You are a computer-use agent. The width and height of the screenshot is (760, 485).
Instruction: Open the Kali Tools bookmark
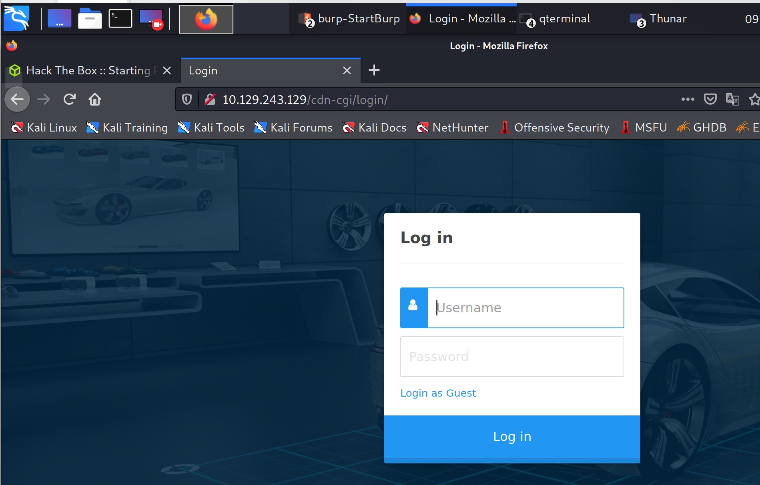(x=211, y=128)
